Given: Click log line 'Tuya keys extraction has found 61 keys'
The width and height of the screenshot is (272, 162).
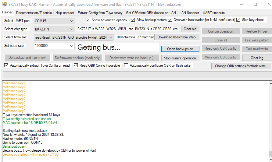Looking at the screenshot, I should (x=31, y=115).
